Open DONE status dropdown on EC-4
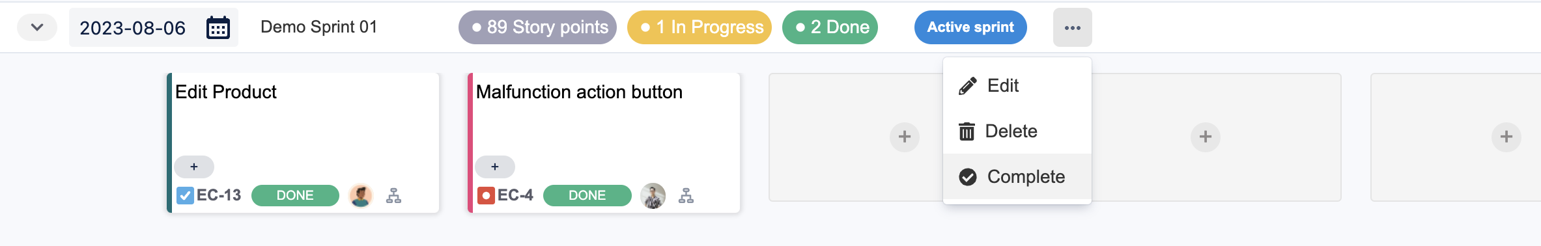 click(x=587, y=195)
